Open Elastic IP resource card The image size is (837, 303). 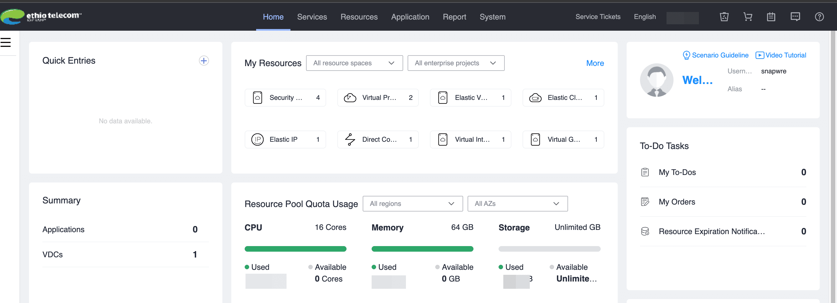coord(285,140)
